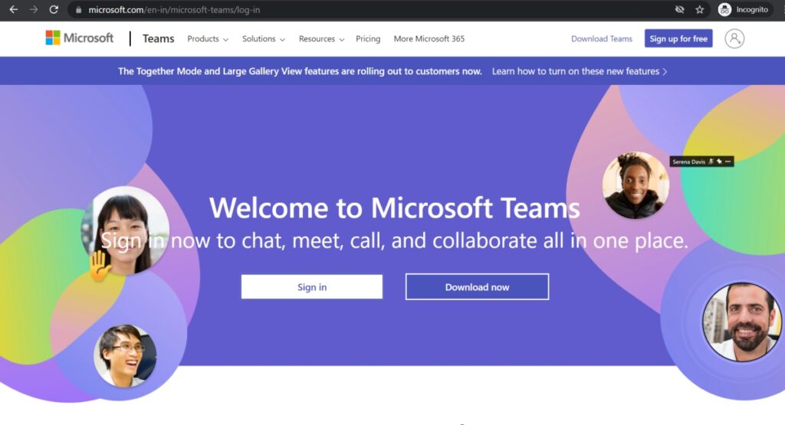Viewport: 785px width, 425px height.
Task: Click the Download Teams link
Action: point(602,38)
